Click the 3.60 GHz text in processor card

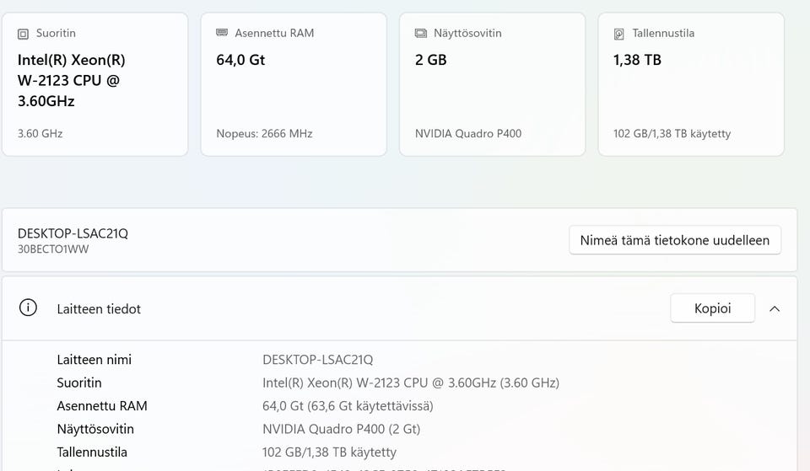tap(40, 134)
